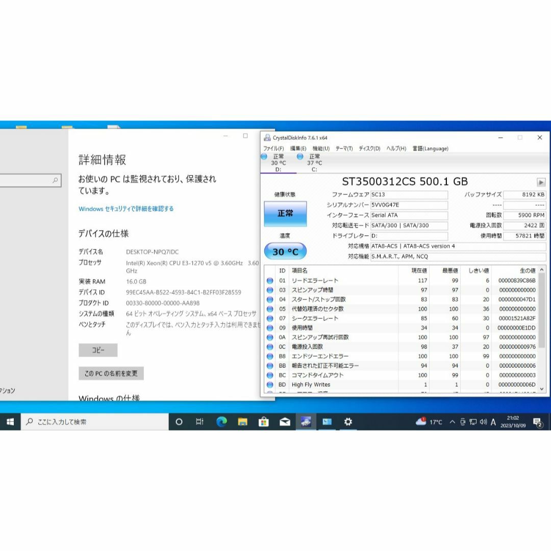Click the status dot for リードエラーレート
The width and height of the screenshot is (551, 551).
(270, 281)
